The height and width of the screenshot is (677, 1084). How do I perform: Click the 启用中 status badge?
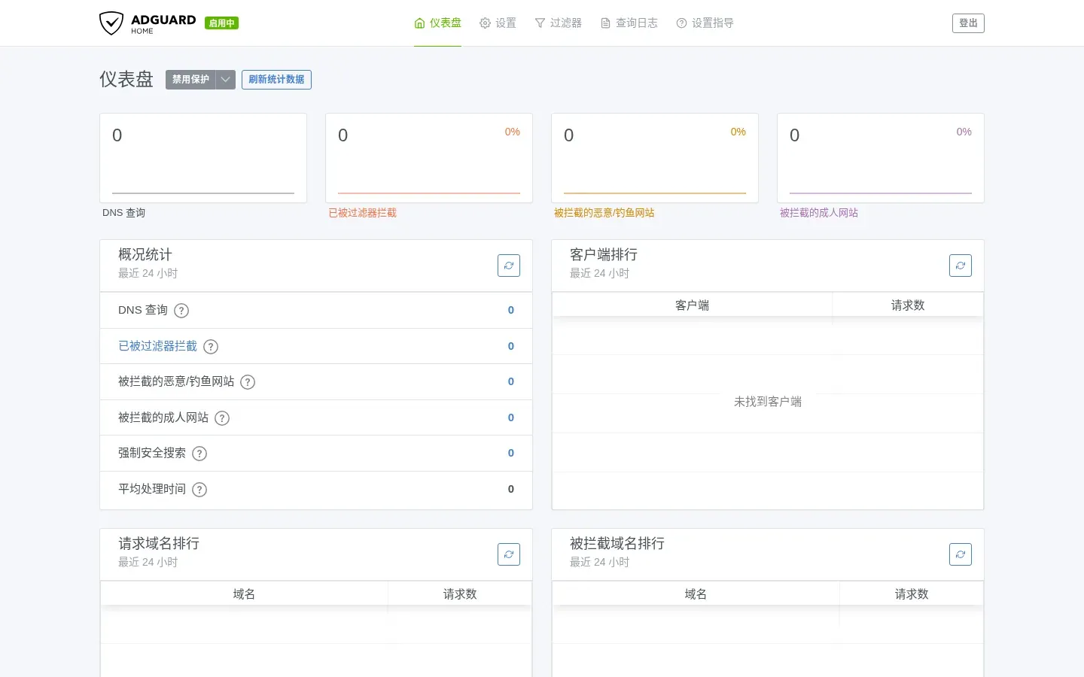coord(221,23)
